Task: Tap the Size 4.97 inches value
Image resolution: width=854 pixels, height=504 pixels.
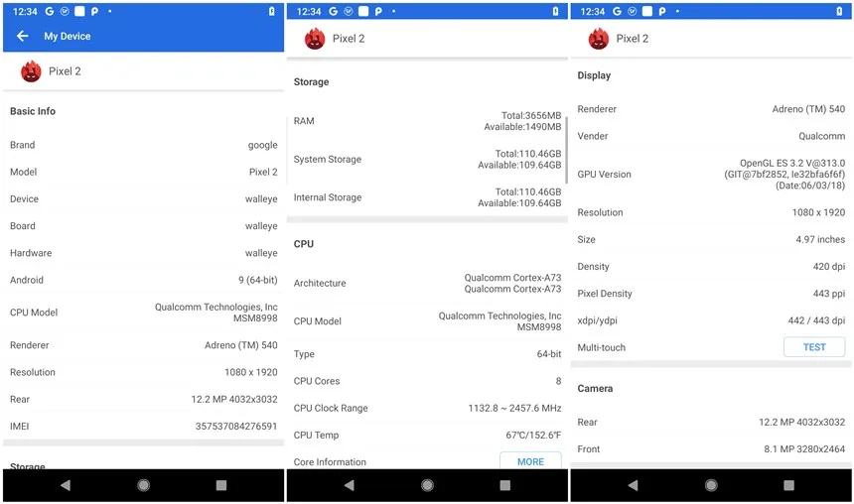Action: [x=820, y=239]
